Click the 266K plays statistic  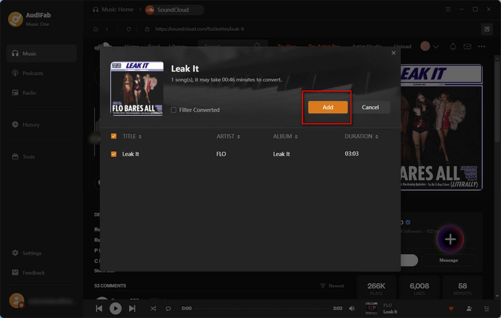coord(376,289)
